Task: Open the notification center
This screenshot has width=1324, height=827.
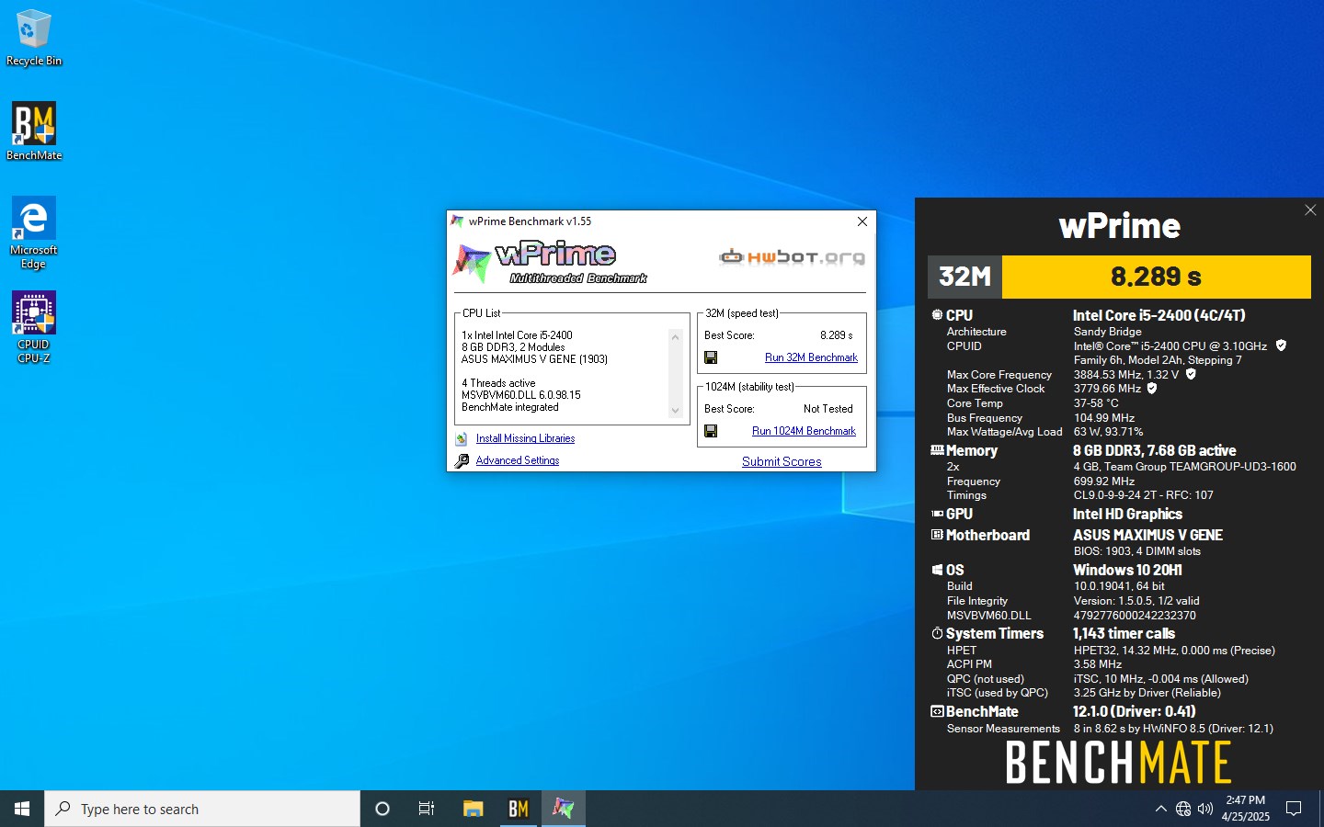Action: [x=1294, y=809]
